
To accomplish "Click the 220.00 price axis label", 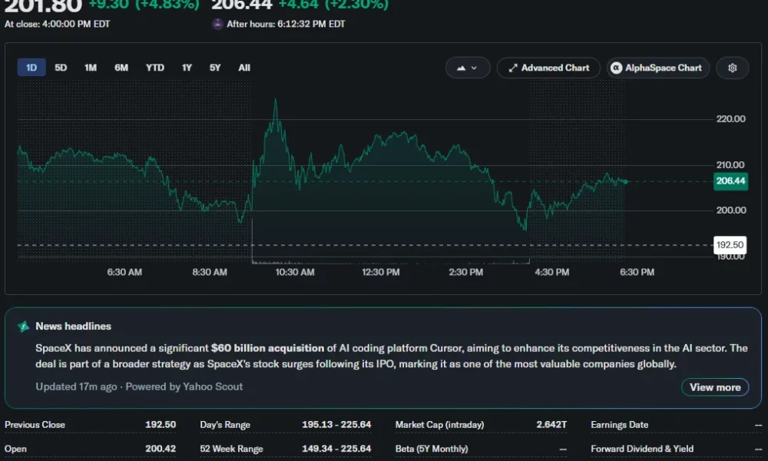I will (731, 118).
